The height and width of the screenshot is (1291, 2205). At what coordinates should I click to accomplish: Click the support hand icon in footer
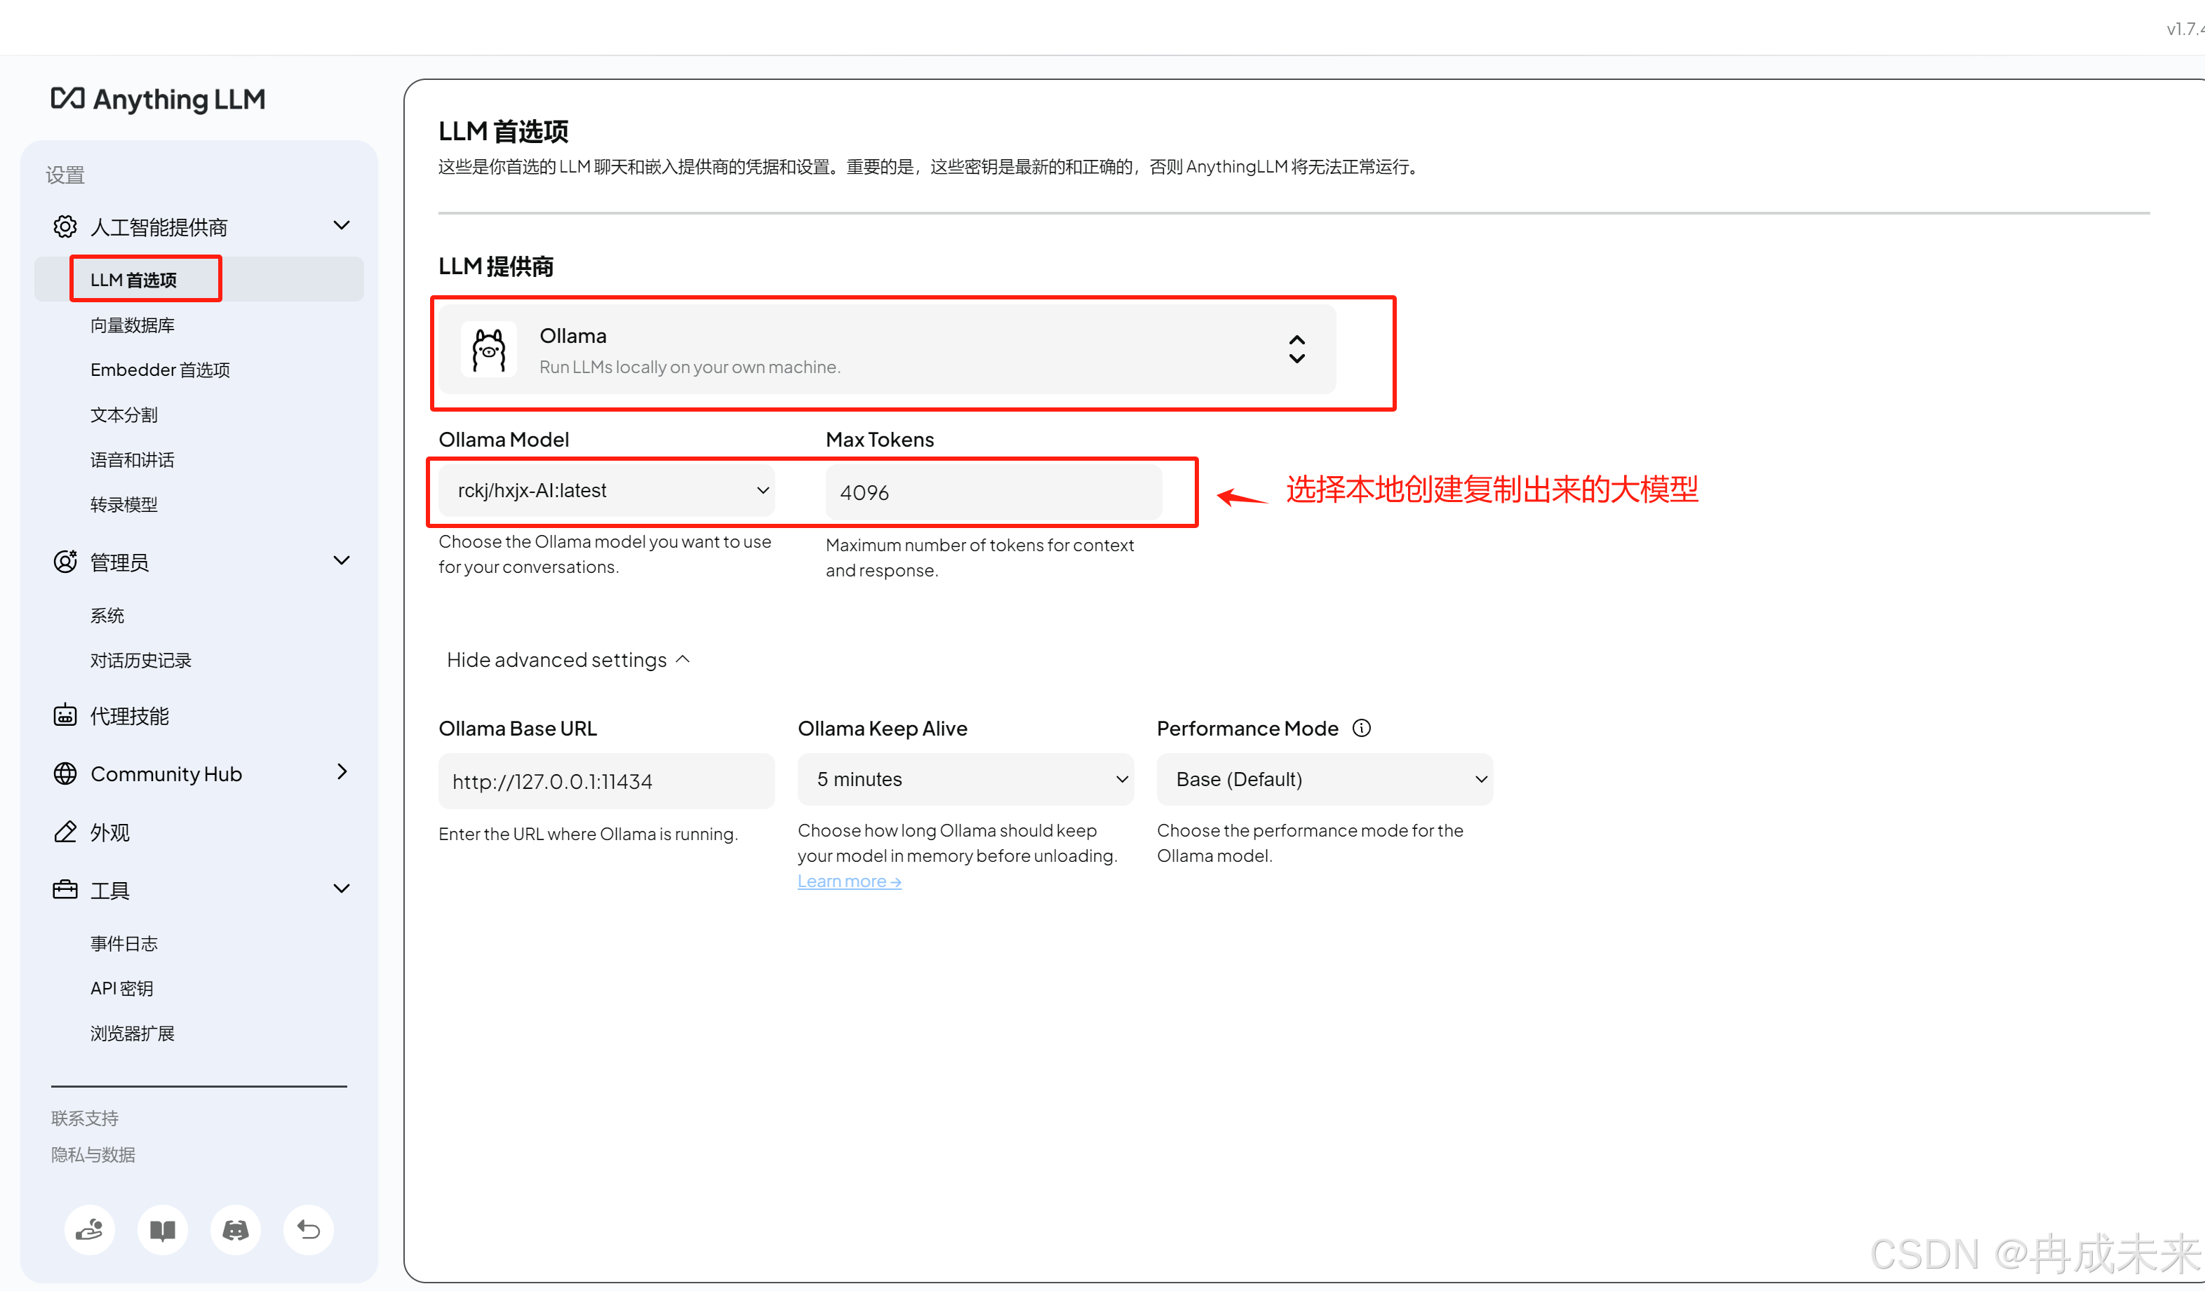click(89, 1230)
